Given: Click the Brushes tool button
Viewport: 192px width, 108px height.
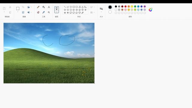Looking at the screenshot, I should click(x=57, y=10).
